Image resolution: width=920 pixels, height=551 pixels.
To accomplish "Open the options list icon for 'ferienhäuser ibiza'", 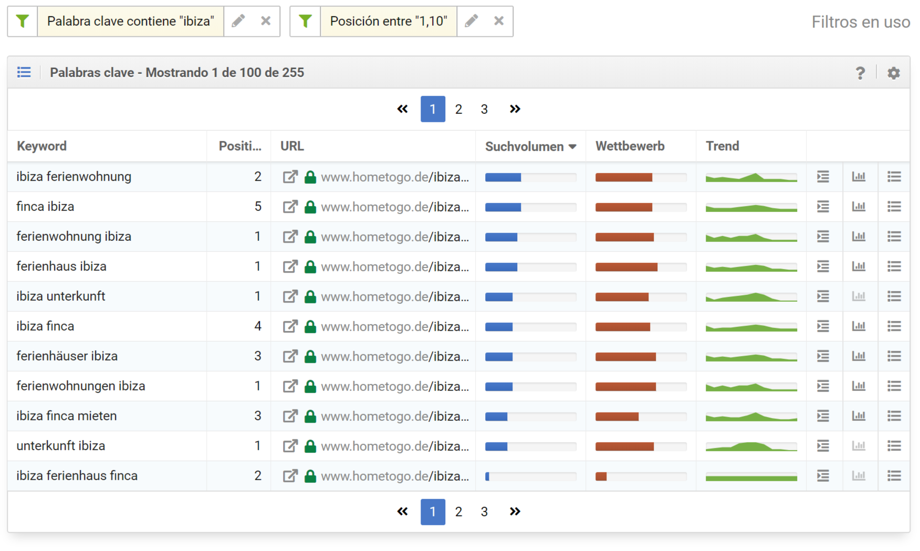I will [x=894, y=356].
